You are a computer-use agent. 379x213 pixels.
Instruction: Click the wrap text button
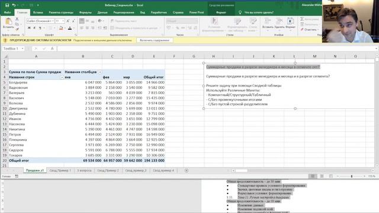click(x=124, y=21)
